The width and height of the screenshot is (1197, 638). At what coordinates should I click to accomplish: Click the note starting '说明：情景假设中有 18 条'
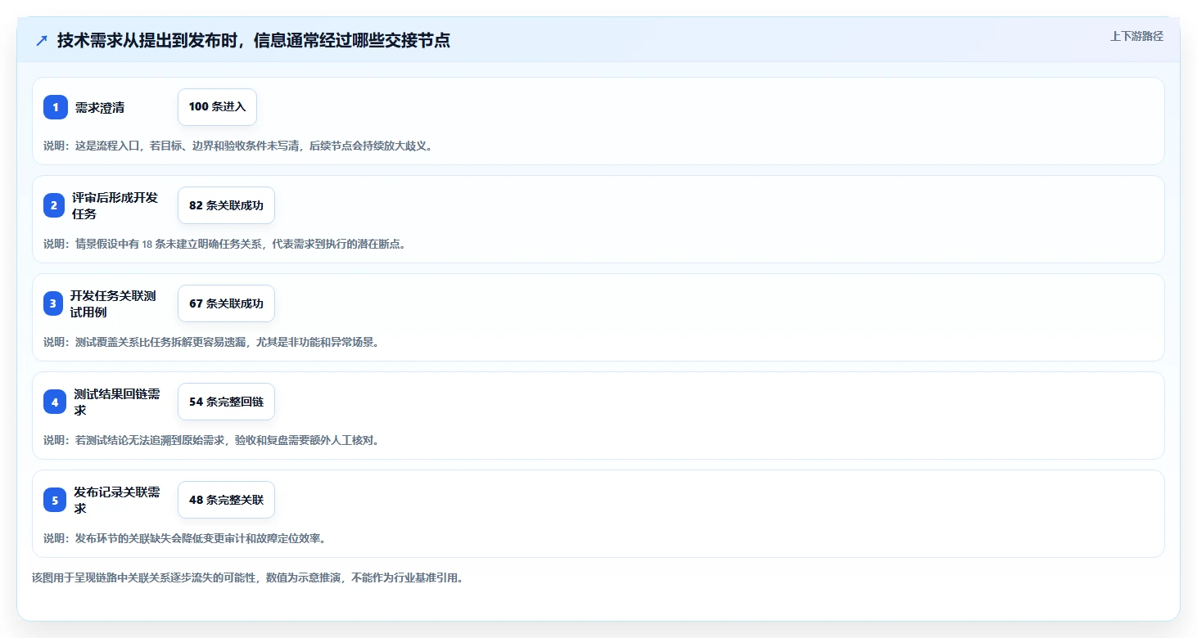coord(224,244)
